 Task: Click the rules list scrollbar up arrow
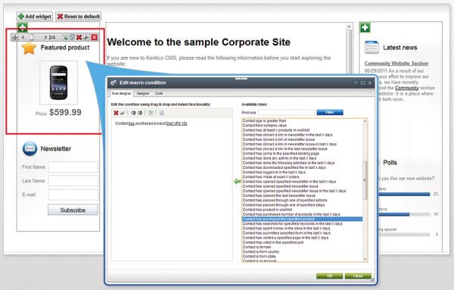(365, 121)
